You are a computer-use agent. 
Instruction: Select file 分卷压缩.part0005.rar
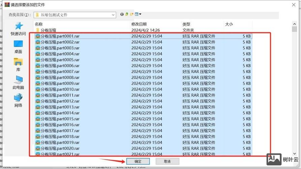pyautogui.click(x=143, y=60)
